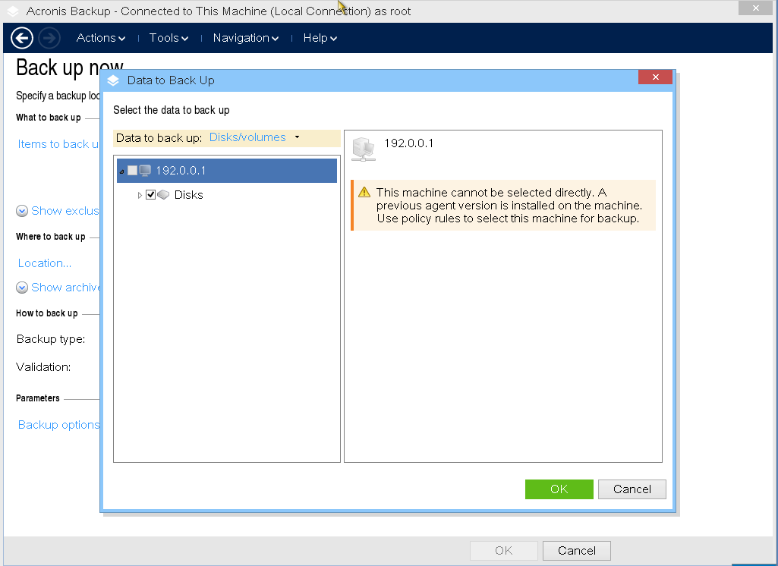Click the Data to Back Up dialog logo

(x=113, y=80)
